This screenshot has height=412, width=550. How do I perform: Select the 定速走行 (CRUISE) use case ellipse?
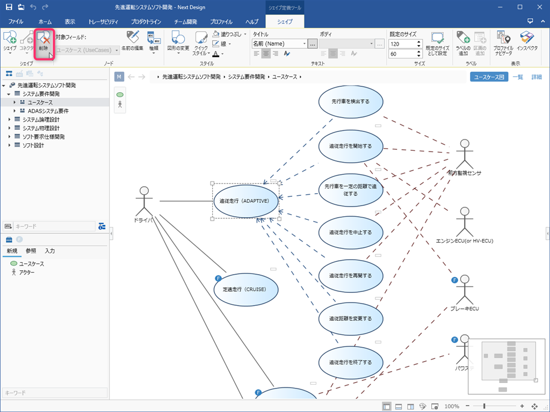tap(245, 289)
